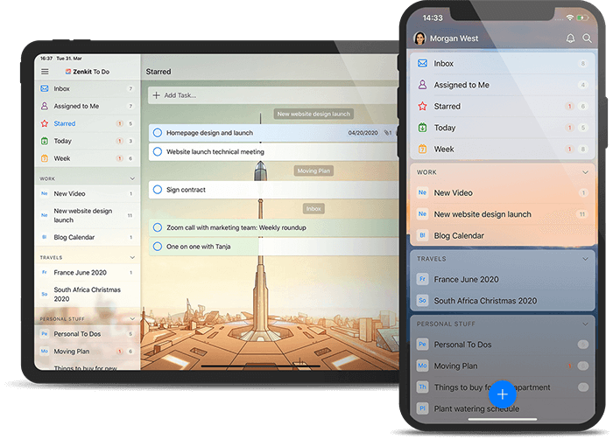Open search using the phone's magnifier icon
This screenshot has height=439, width=613.
click(588, 38)
